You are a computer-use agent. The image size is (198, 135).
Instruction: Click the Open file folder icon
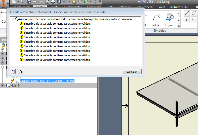pos(23,2)
